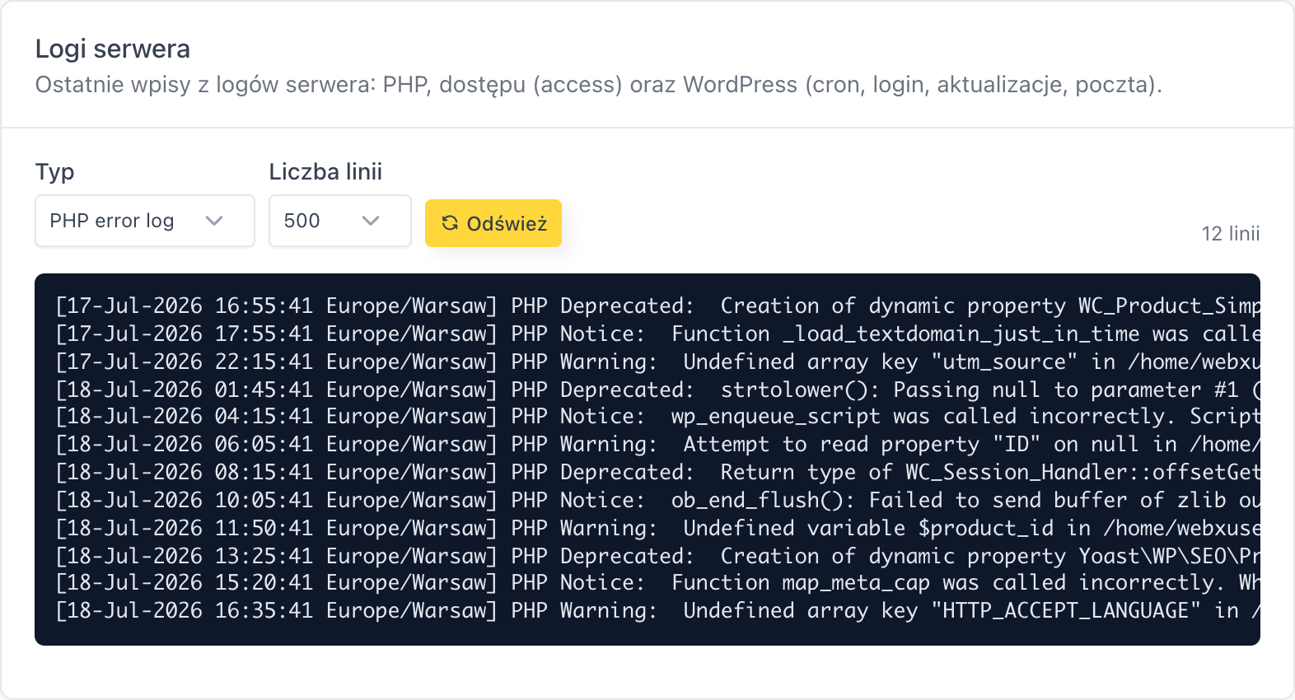Select the wp_enqueue_script notice log line
The image size is (1295, 700).
tap(657, 416)
